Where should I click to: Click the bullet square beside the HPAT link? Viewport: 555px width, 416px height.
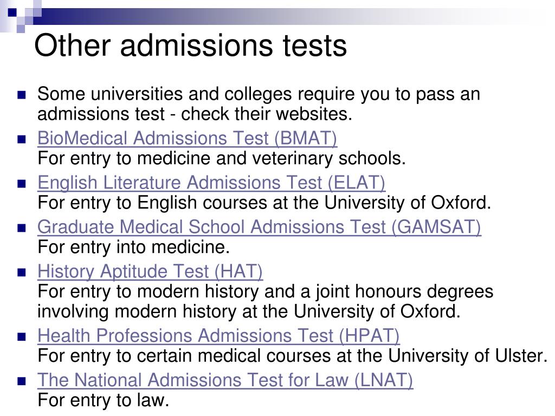(x=22, y=337)
